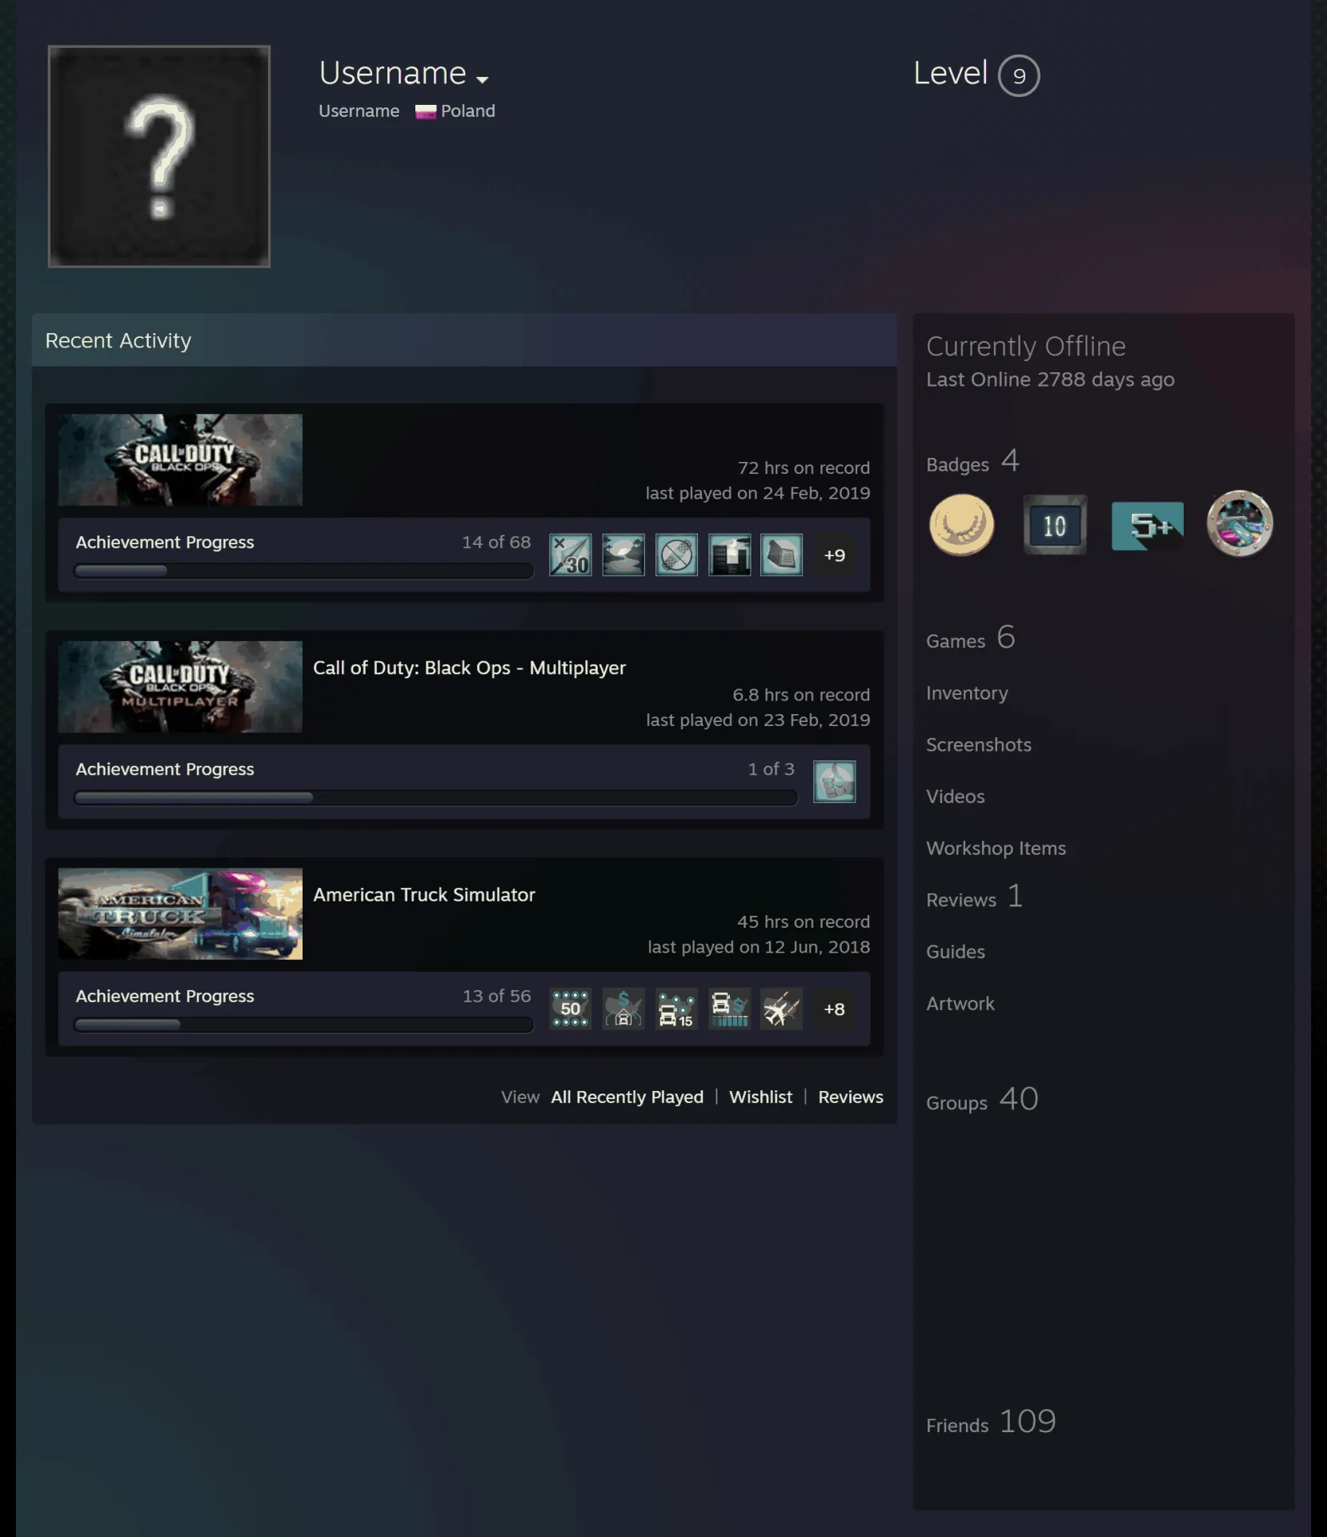Show the +9 more Black Ops achievements
The image size is (1327, 1537).
(835, 555)
